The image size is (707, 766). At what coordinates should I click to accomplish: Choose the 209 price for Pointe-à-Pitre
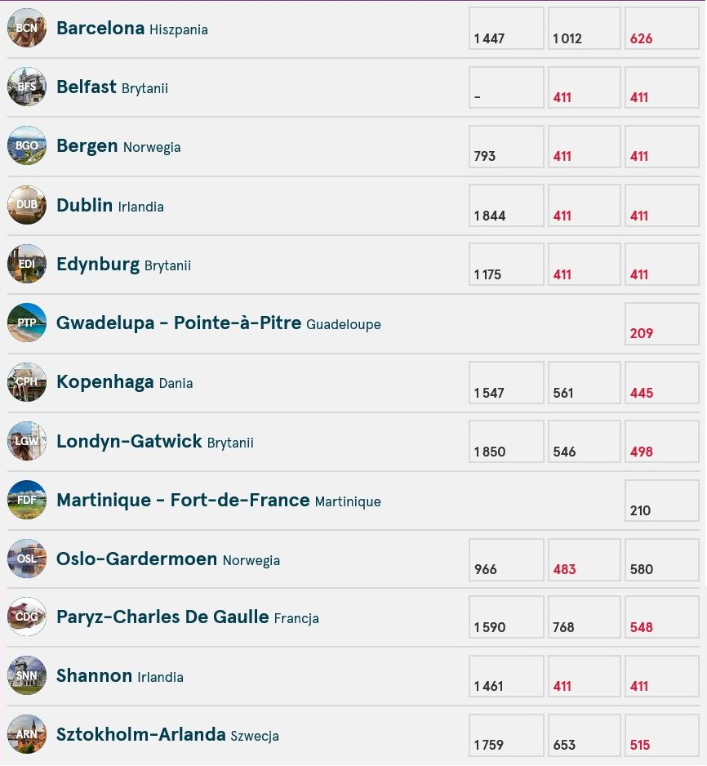click(662, 323)
